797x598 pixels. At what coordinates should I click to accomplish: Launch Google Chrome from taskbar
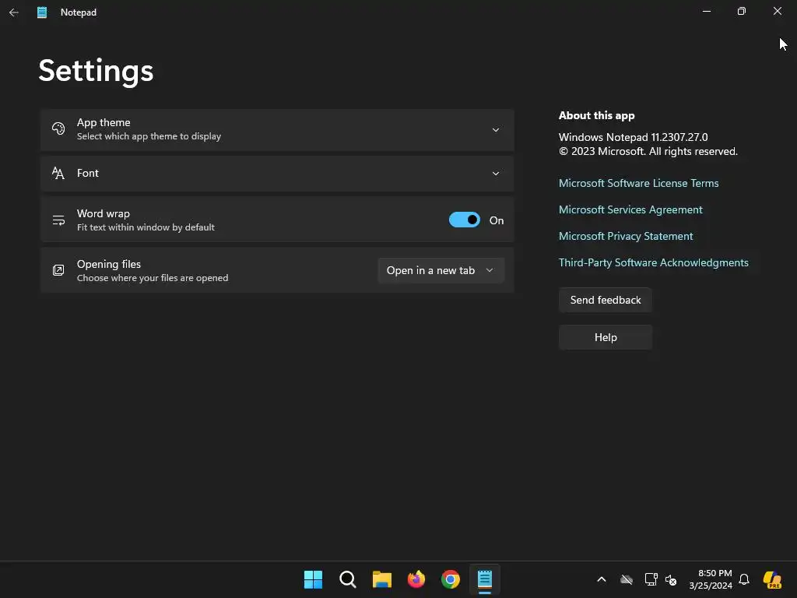coord(451,579)
